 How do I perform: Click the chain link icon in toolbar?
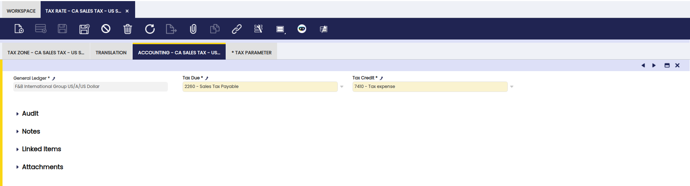coord(236,29)
